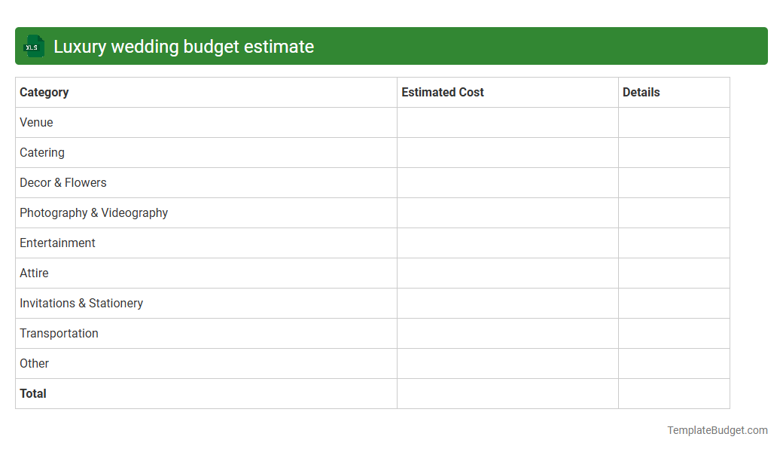
Task: Click the Details cell for Catering
Action: pyautogui.click(x=674, y=152)
